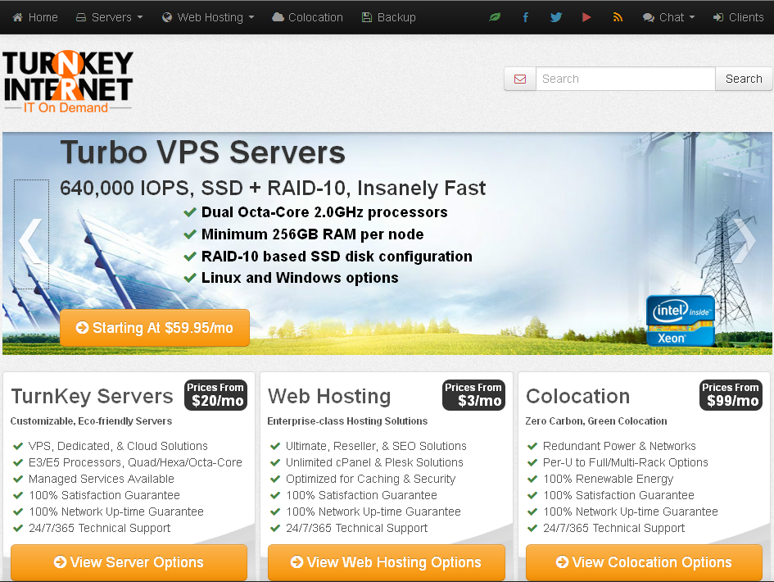Click the envelope icon beside search field
The width and height of the screenshot is (774, 582).
coord(520,79)
